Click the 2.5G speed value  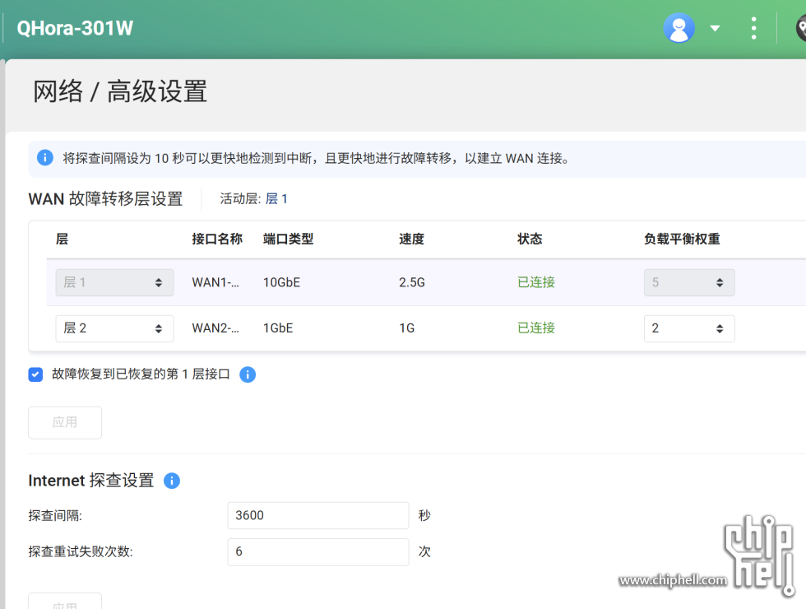tap(412, 282)
